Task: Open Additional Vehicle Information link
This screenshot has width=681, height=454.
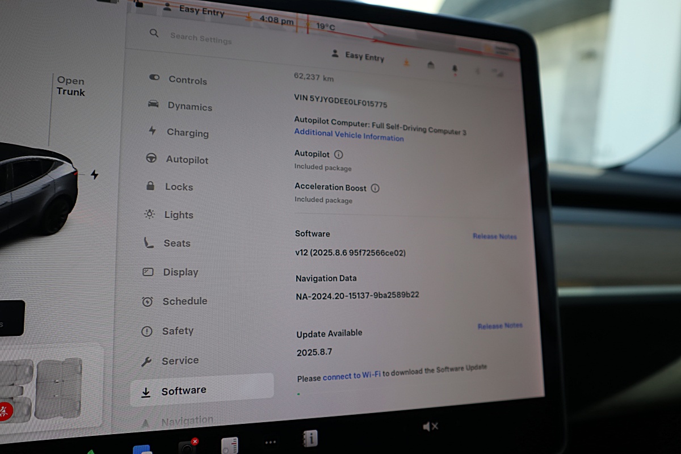Action: tap(348, 134)
